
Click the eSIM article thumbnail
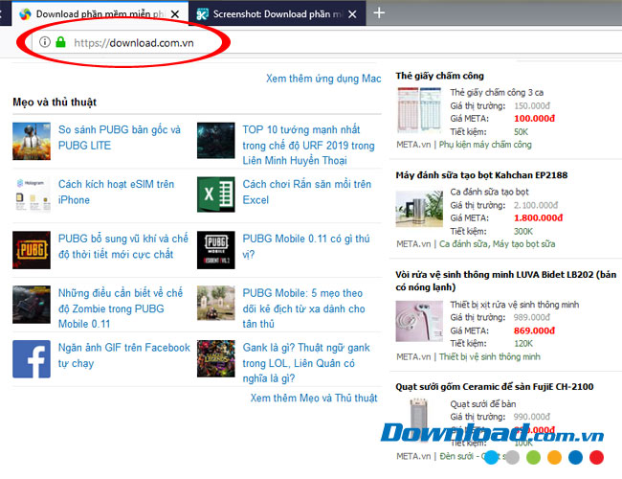32,195
